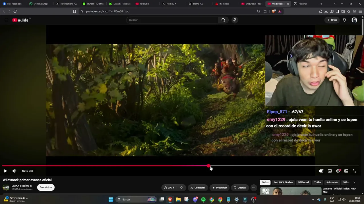Switch to theater mode
This screenshot has width=364, height=204.
(x=346, y=171)
